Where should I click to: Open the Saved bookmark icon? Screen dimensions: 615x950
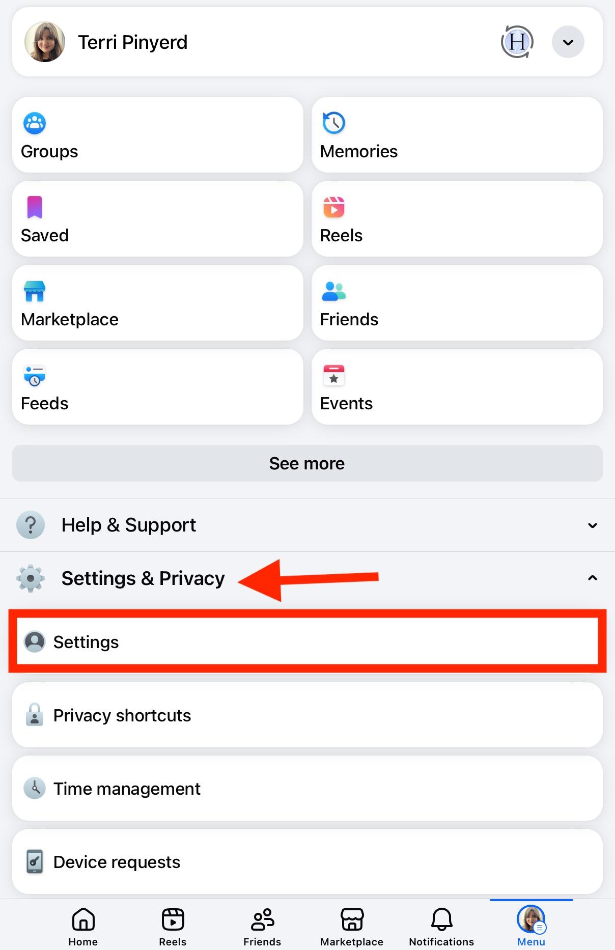pyautogui.click(x=35, y=207)
